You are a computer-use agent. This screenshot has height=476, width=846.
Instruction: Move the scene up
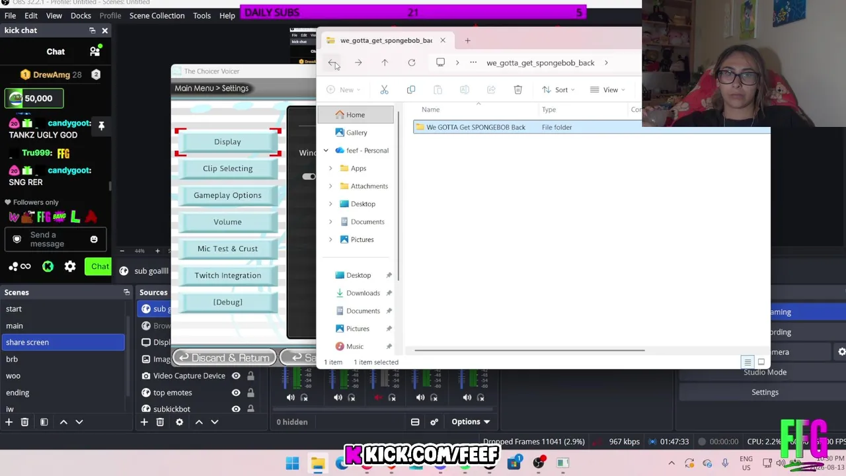63,422
